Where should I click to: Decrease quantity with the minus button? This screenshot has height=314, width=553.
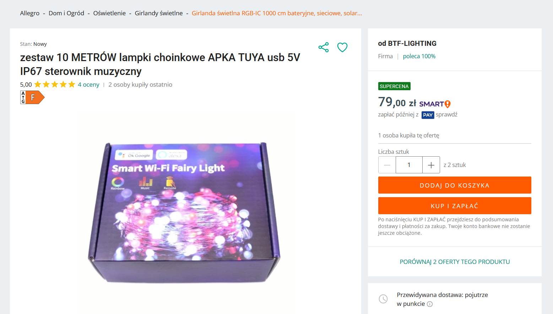click(x=387, y=165)
